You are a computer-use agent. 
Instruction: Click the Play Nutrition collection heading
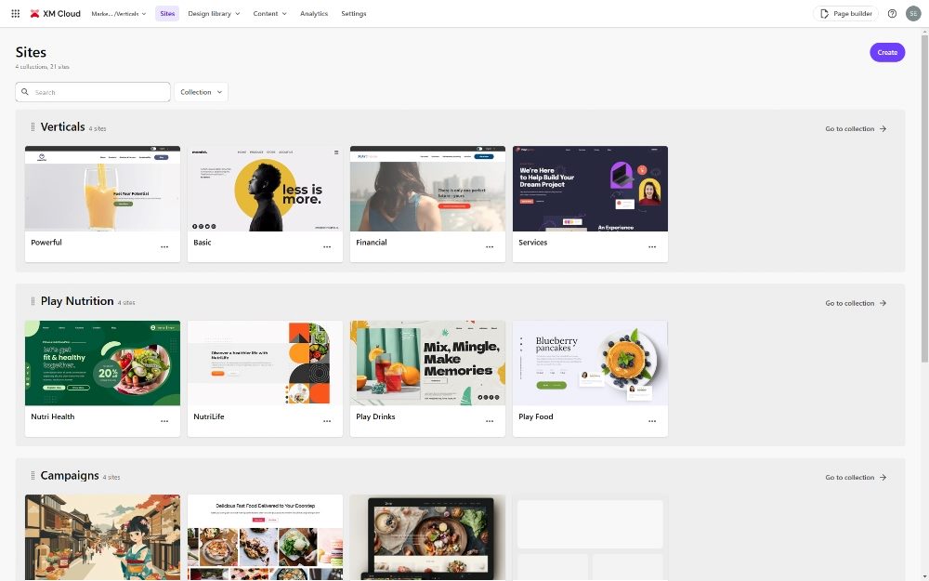77,301
